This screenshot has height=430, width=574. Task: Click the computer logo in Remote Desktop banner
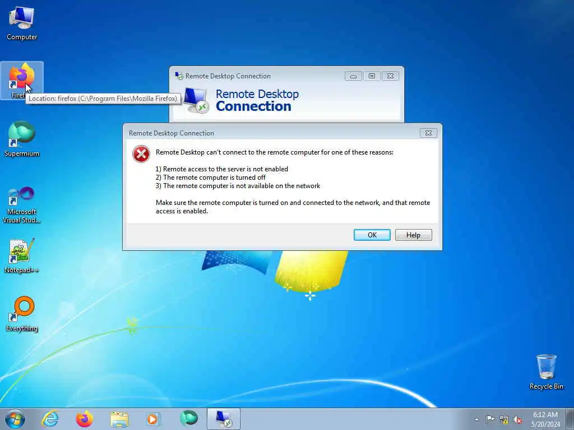[196, 100]
